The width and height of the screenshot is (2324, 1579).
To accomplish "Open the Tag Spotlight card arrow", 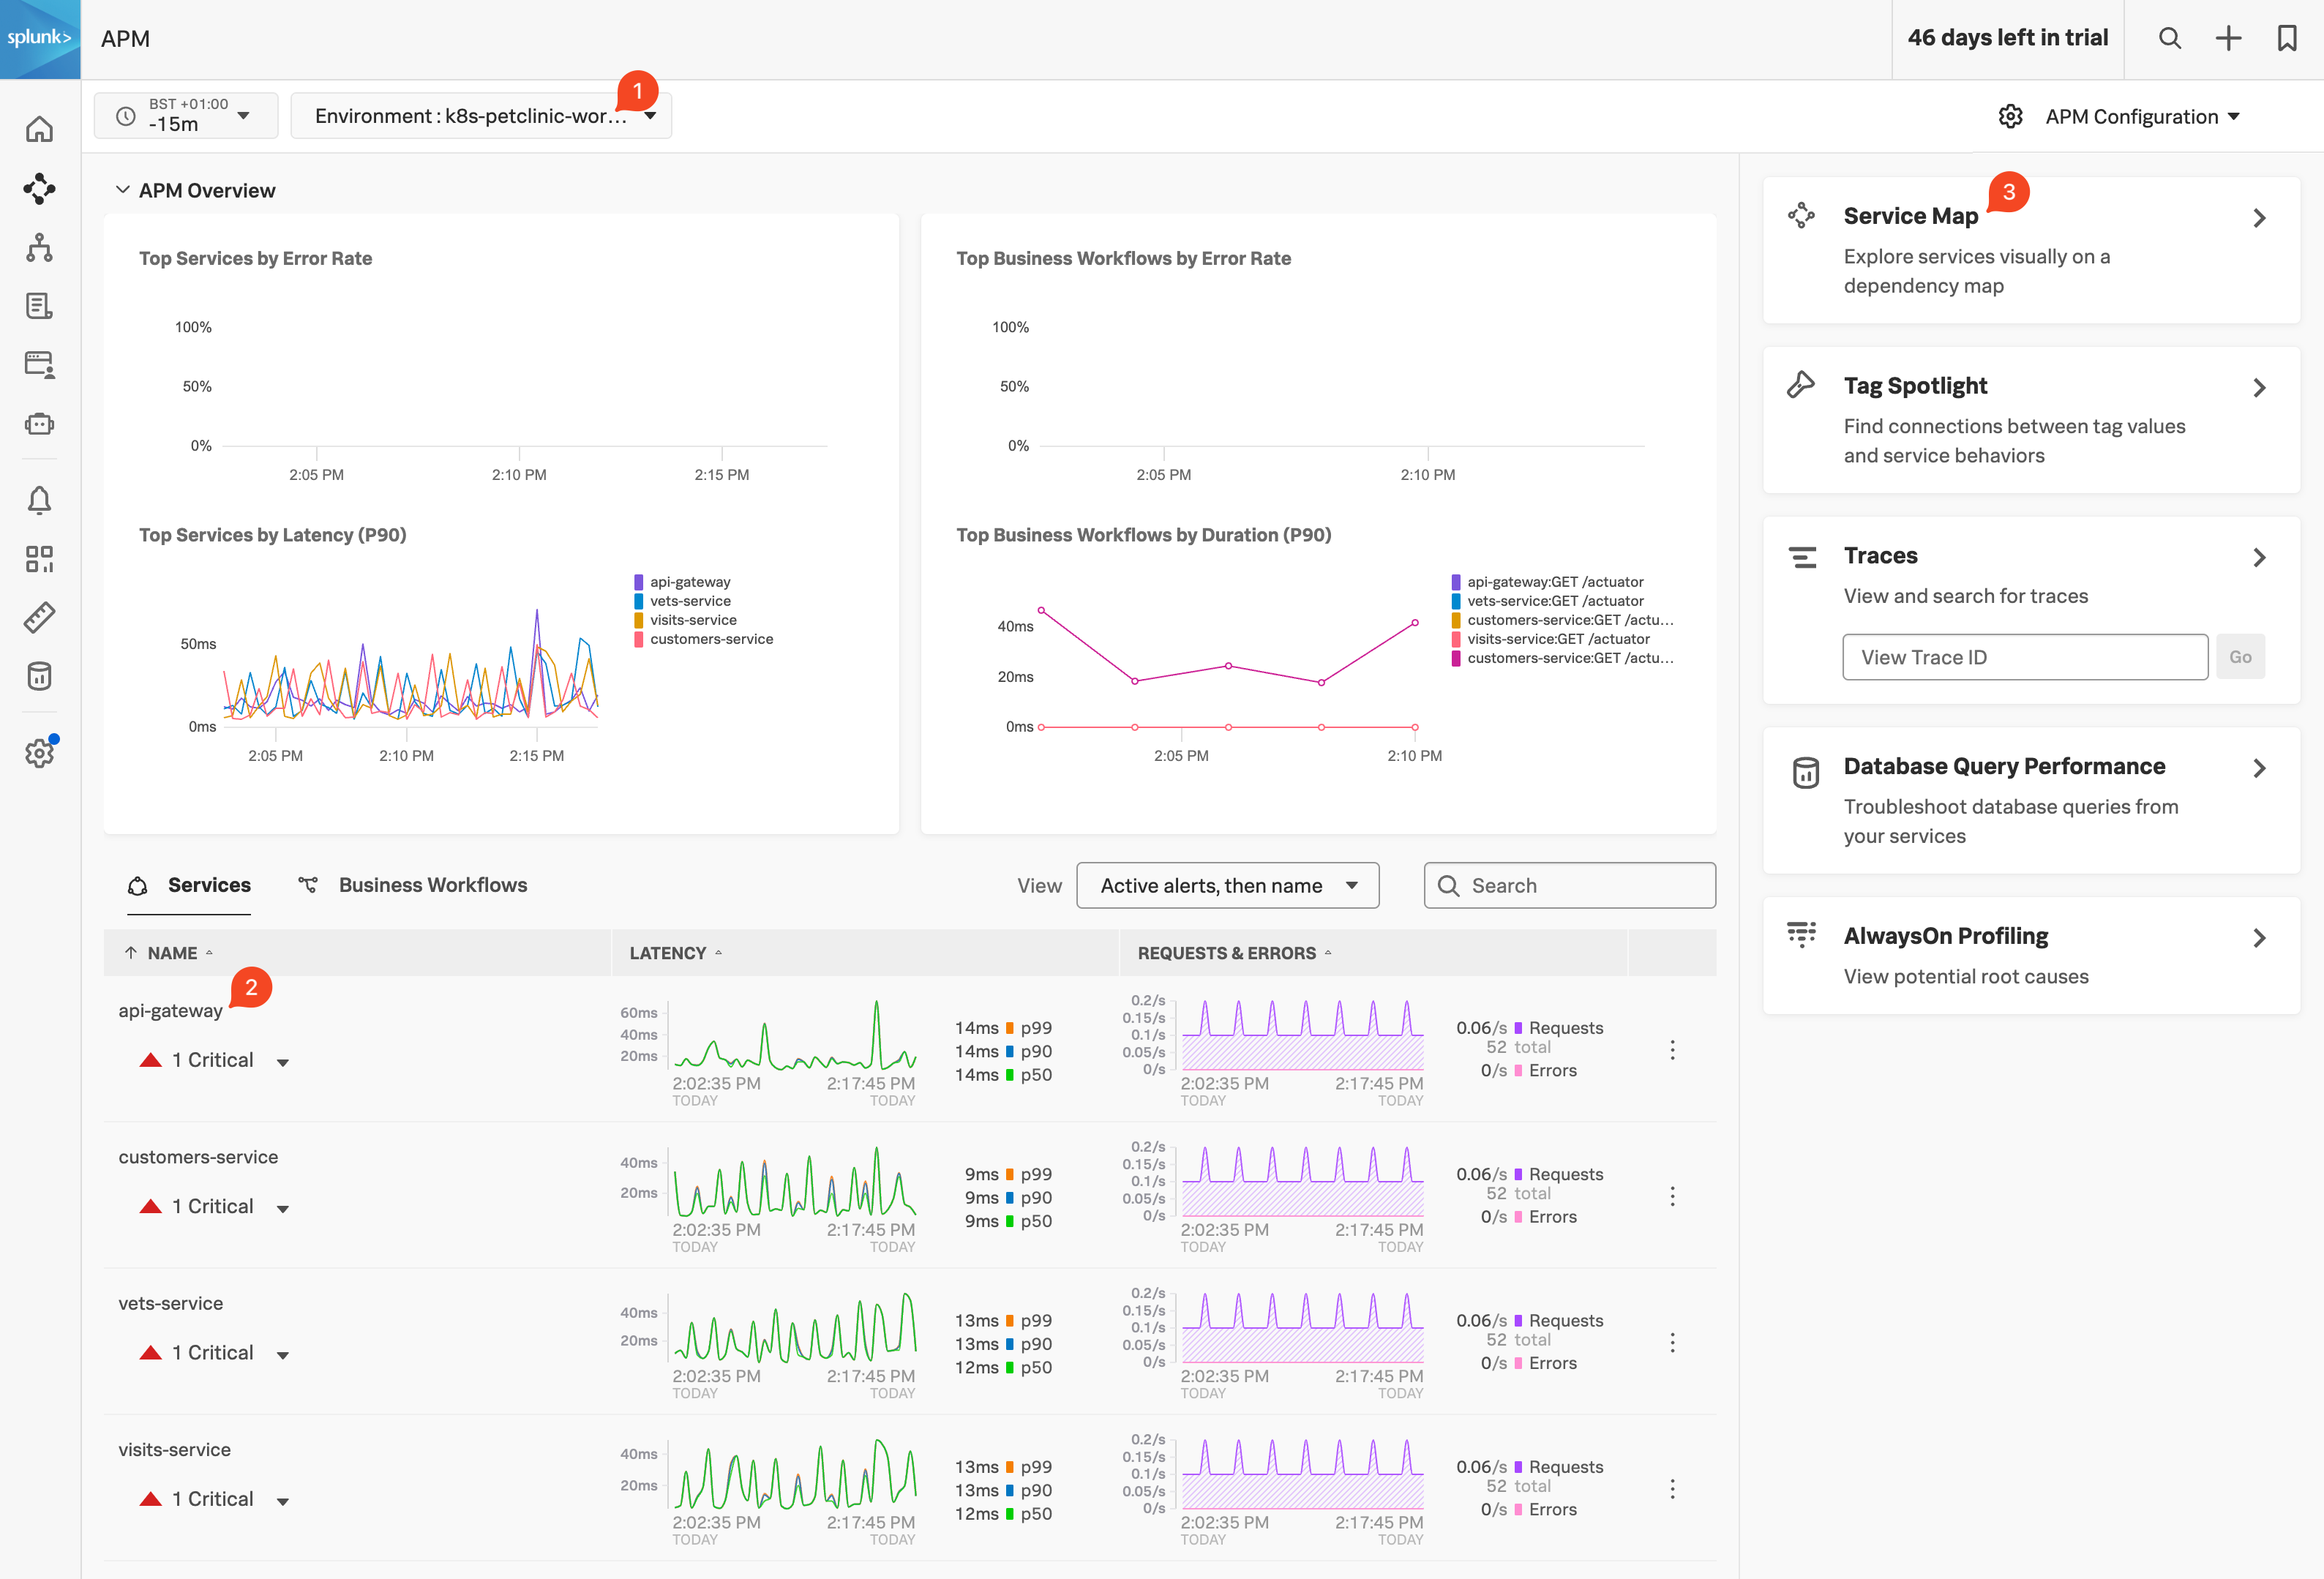I will (2259, 387).
